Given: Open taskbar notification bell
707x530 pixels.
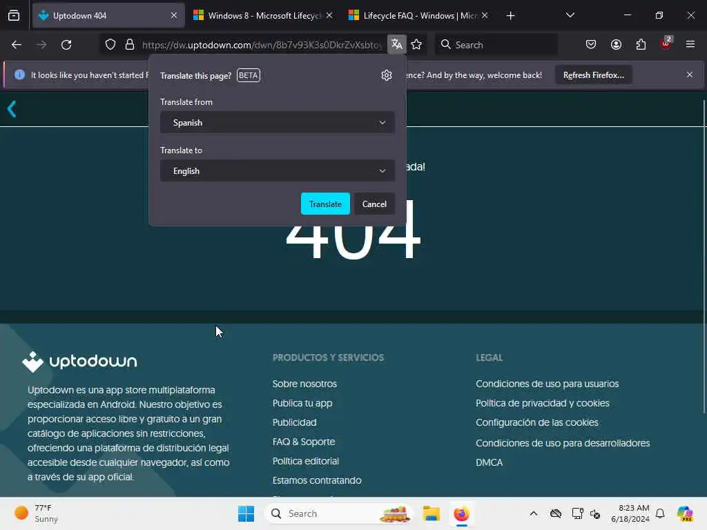Looking at the screenshot, I should pos(660,513).
